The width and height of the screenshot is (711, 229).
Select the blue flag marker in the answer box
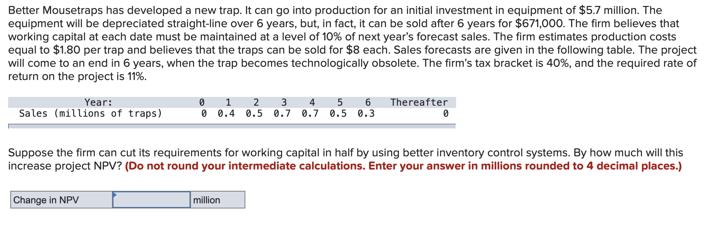coord(115,195)
